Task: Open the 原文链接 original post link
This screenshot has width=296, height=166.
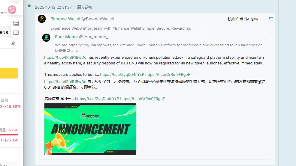Action: pyautogui.click(x=85, y=7)
